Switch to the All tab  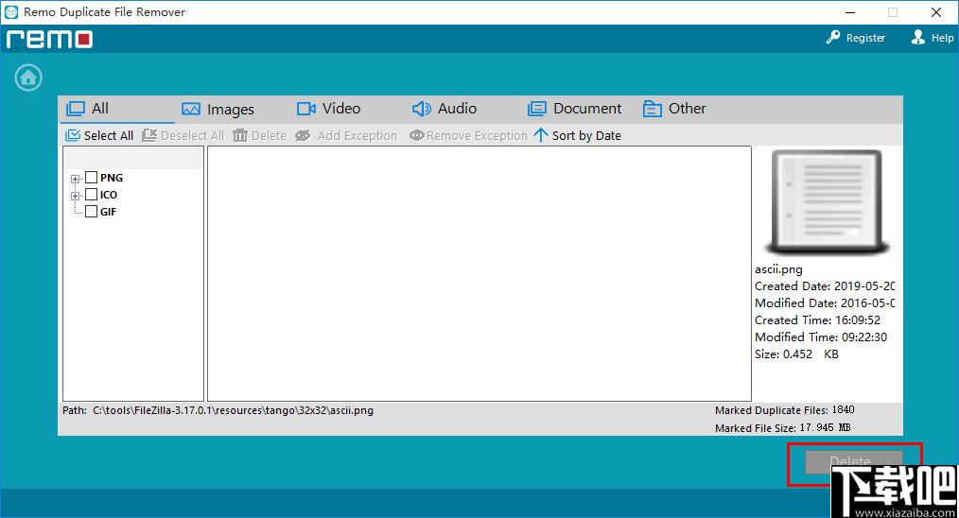point(116,109)
